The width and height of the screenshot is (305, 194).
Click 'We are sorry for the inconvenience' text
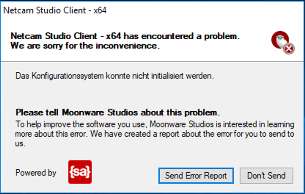(85, 46)
